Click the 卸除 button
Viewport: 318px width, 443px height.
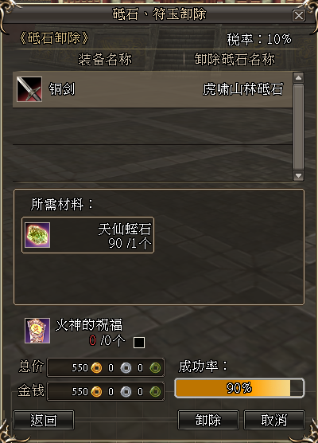coord(208,420)
